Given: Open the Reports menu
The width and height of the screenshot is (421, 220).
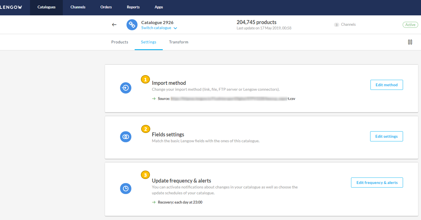Looking at the screenshot, I should pyautogui.click(x=133, y=7).
